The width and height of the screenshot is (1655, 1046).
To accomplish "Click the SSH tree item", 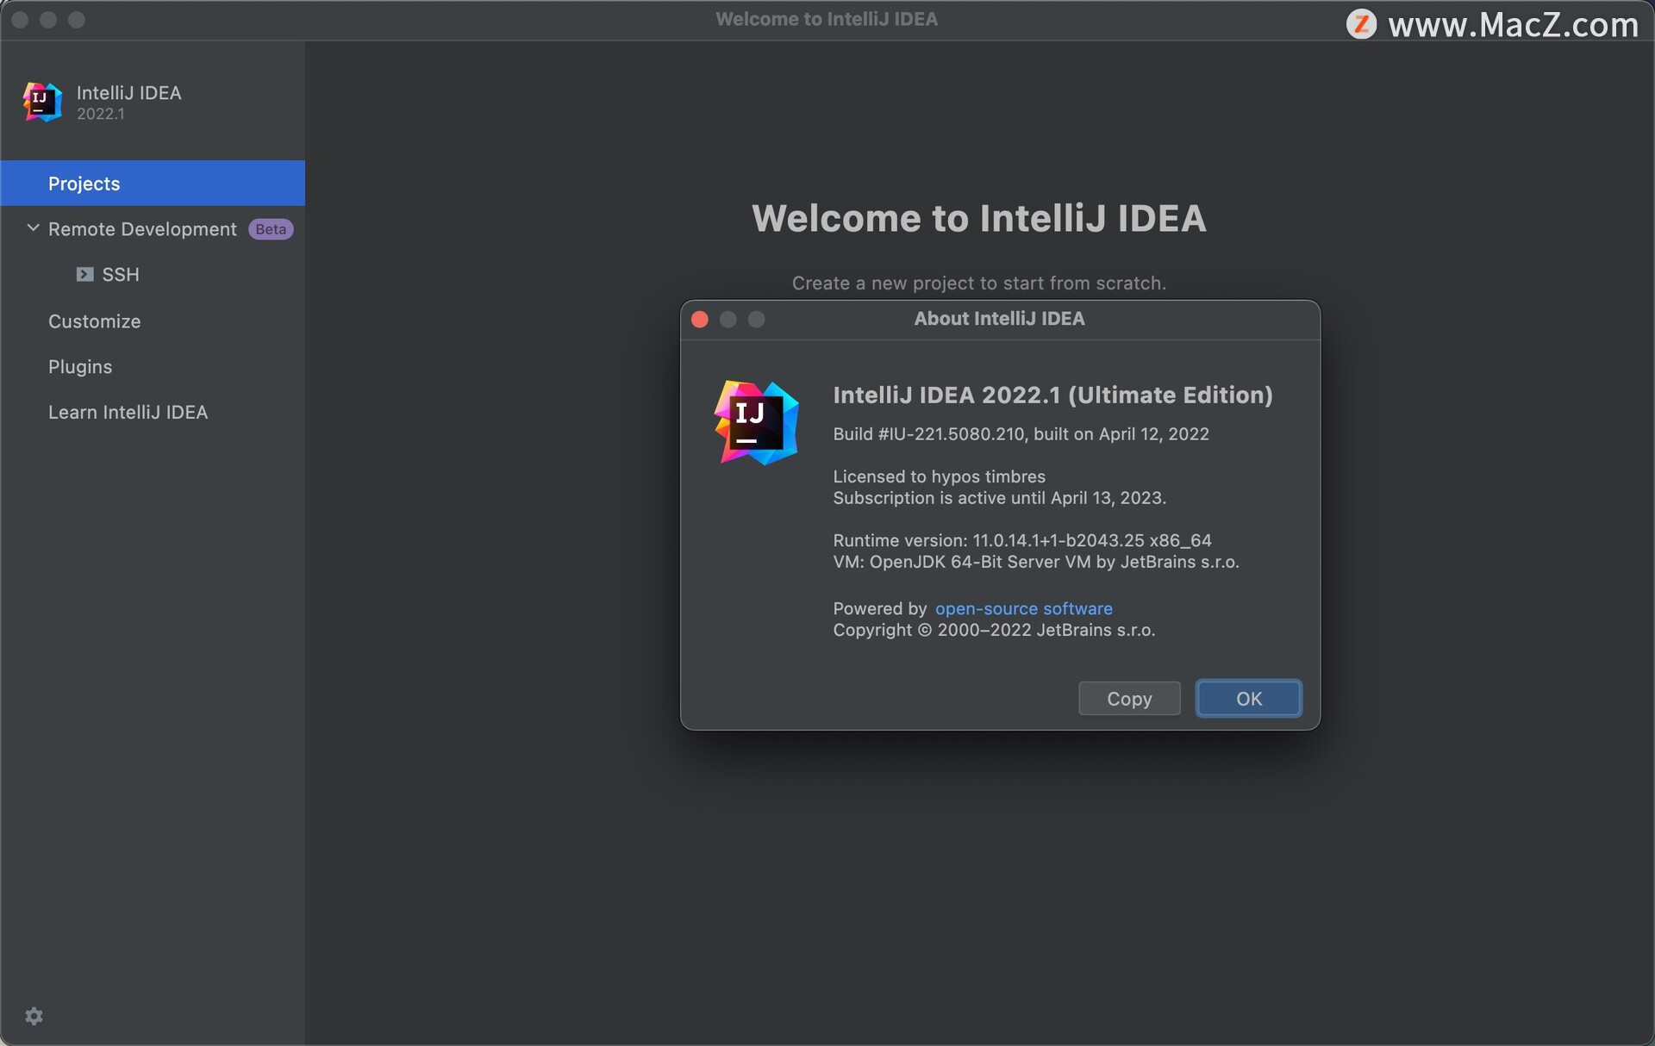I will tap(119, 273).
